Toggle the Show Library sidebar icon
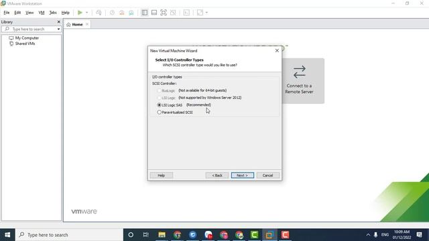Viewport: 429px width, 241px height. coord(145,13)
